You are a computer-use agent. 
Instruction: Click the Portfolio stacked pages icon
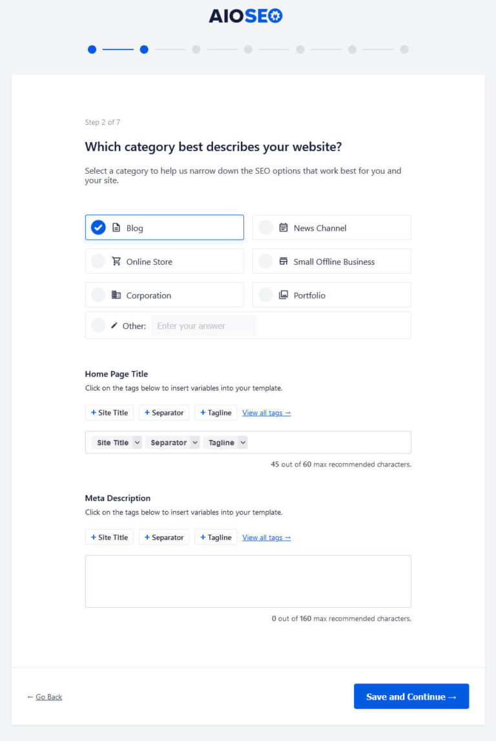coord(282,295)
